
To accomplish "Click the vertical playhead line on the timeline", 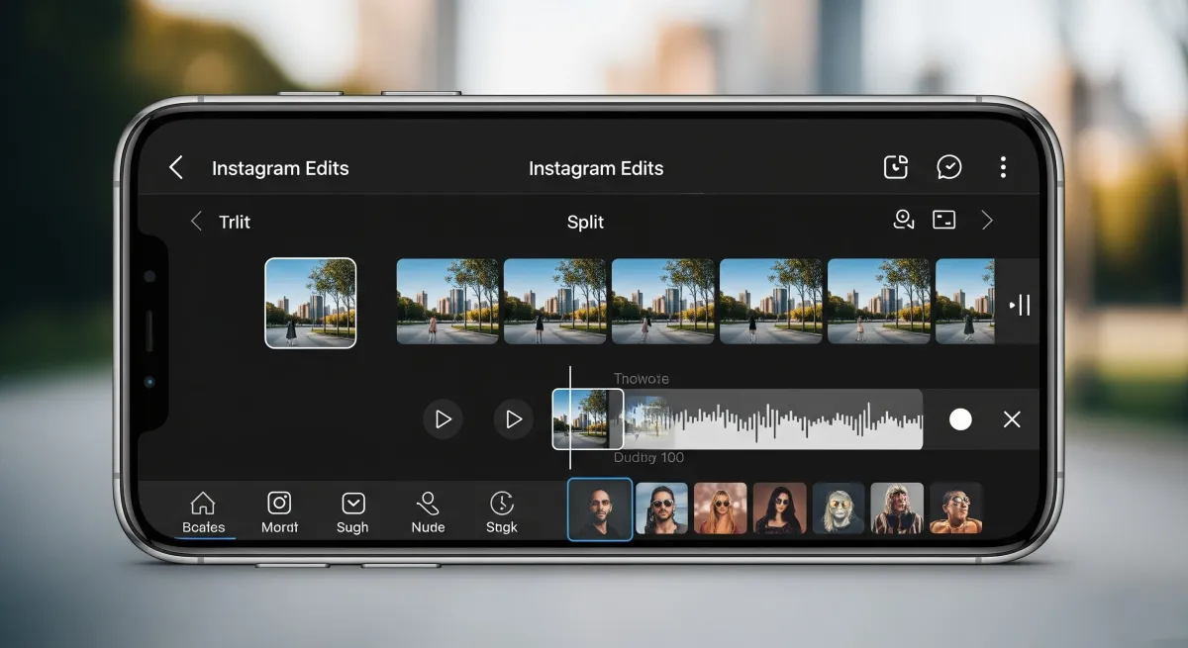I will click(x=570, y=417).
